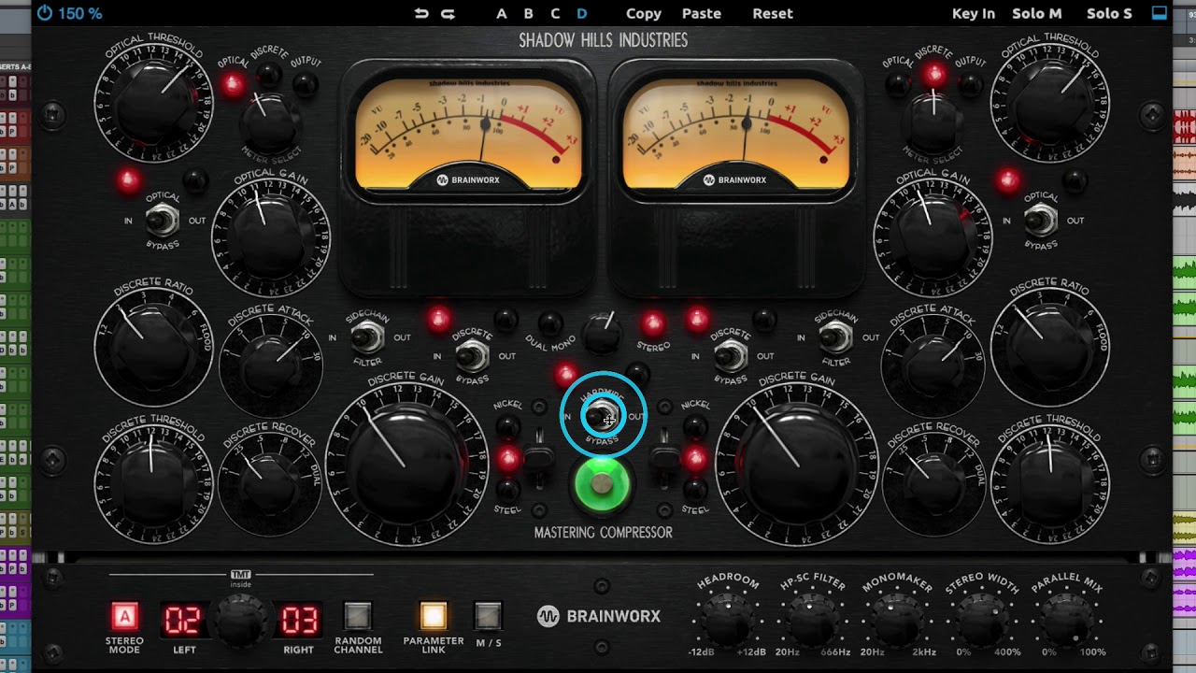Flip the right Discrete Bypass switch

[x=730, y=356]
